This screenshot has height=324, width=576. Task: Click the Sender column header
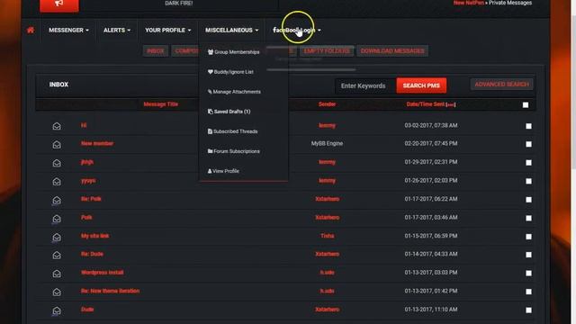pos(327,104)
